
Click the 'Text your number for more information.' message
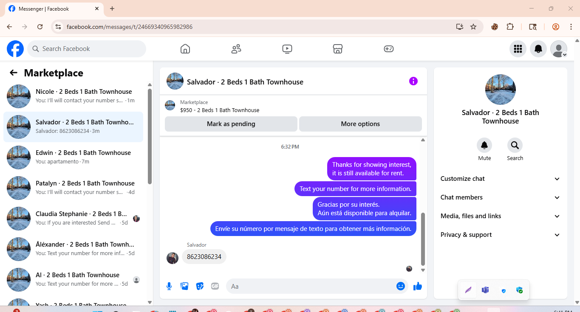[356, 189]
